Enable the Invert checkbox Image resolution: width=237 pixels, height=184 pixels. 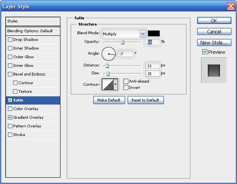pos(126,87)
